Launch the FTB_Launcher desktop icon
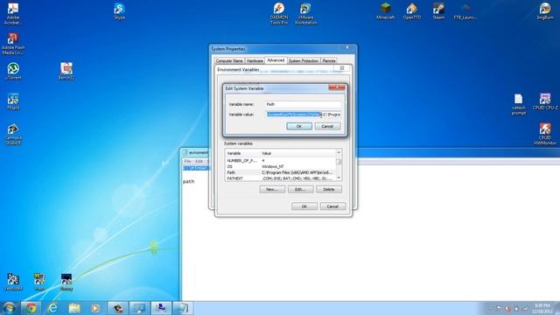This screenshot has width=560, height=315. 465,10
